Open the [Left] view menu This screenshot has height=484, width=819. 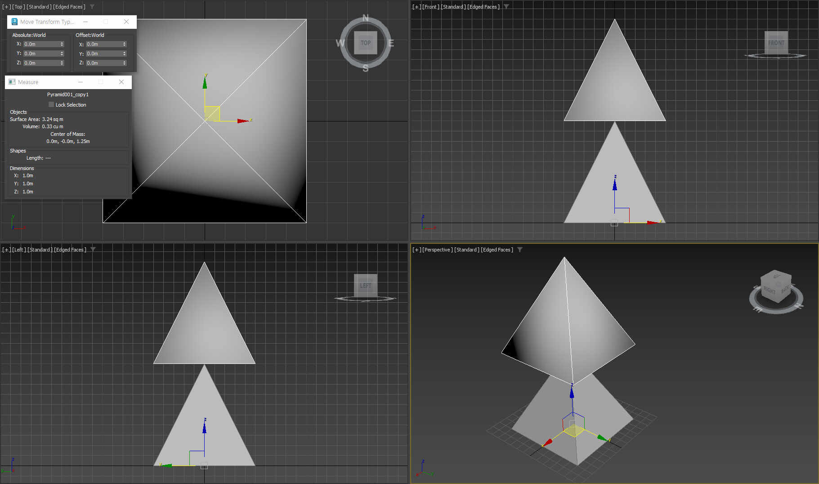point(19,250)
